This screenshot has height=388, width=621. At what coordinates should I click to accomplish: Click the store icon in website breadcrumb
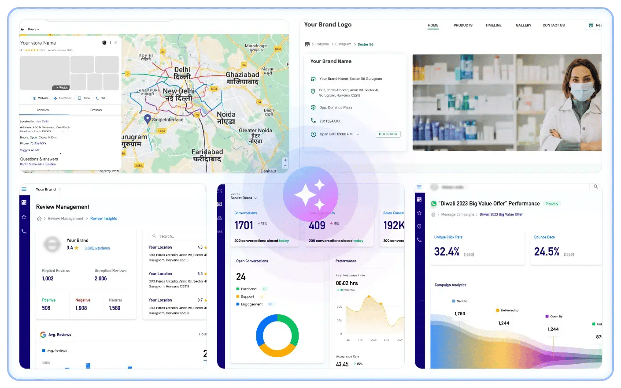pos(307,44)
